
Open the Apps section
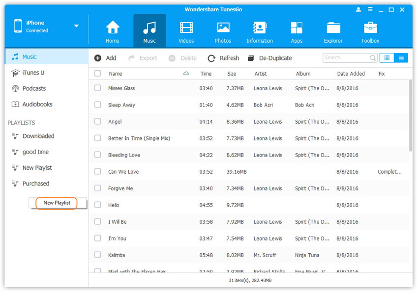(x=297, y=31)
